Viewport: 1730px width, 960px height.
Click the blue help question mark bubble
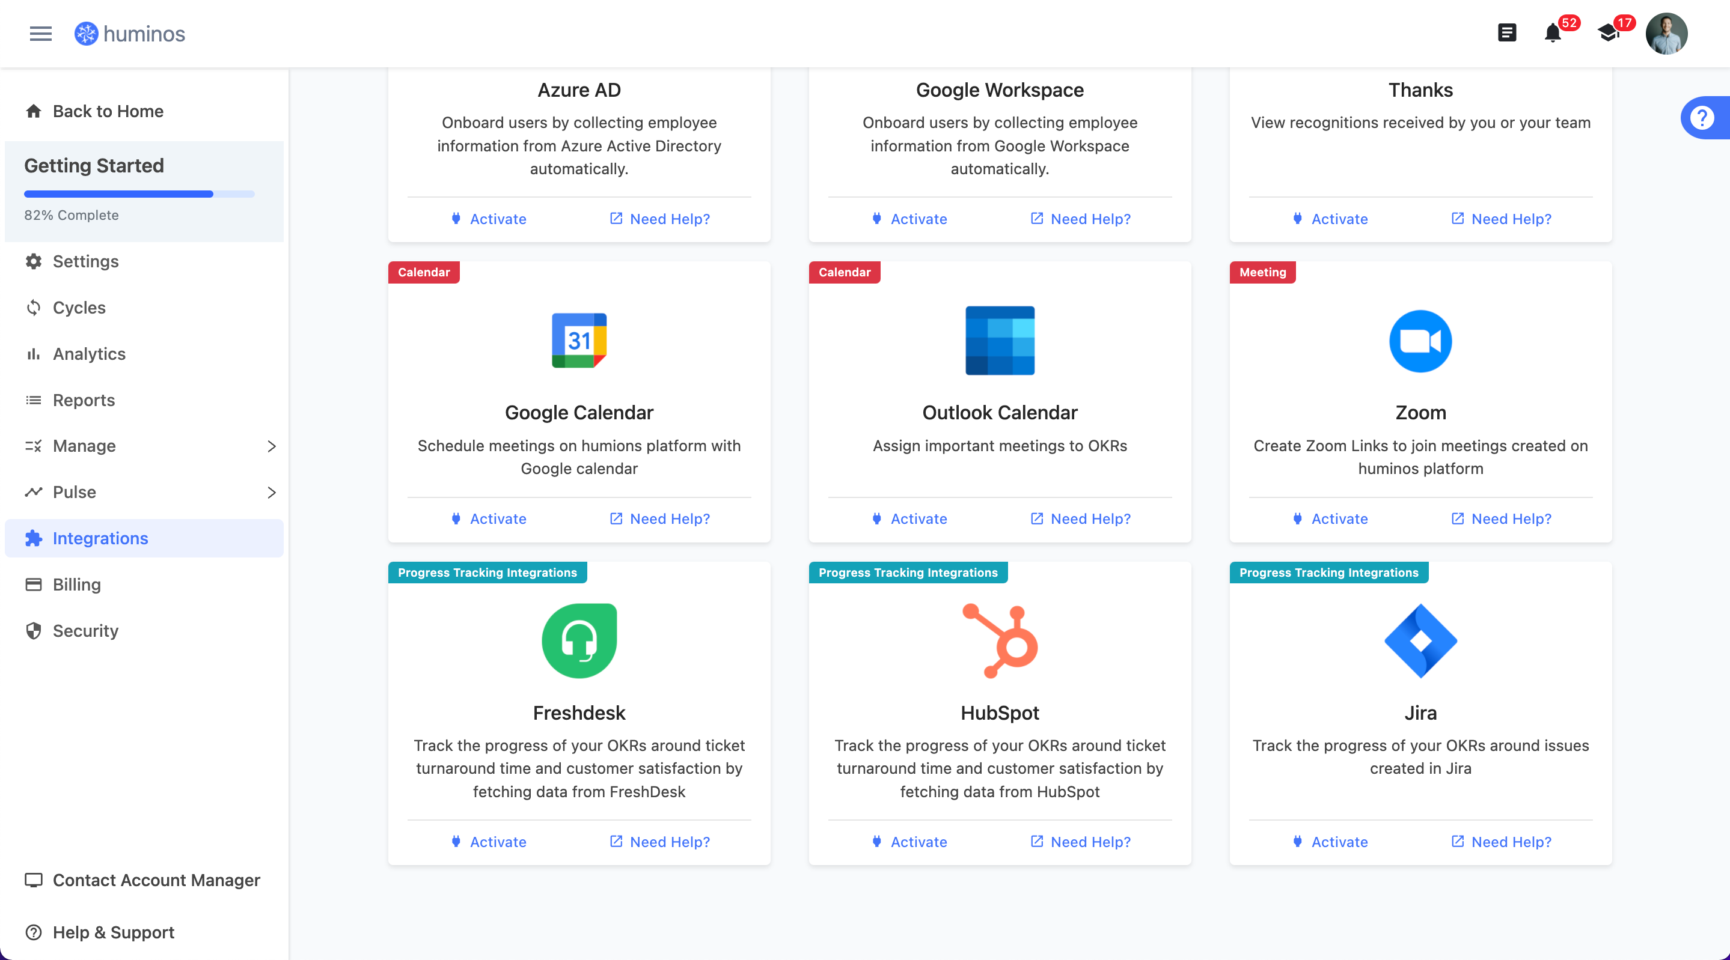[x=1702, y=118]
